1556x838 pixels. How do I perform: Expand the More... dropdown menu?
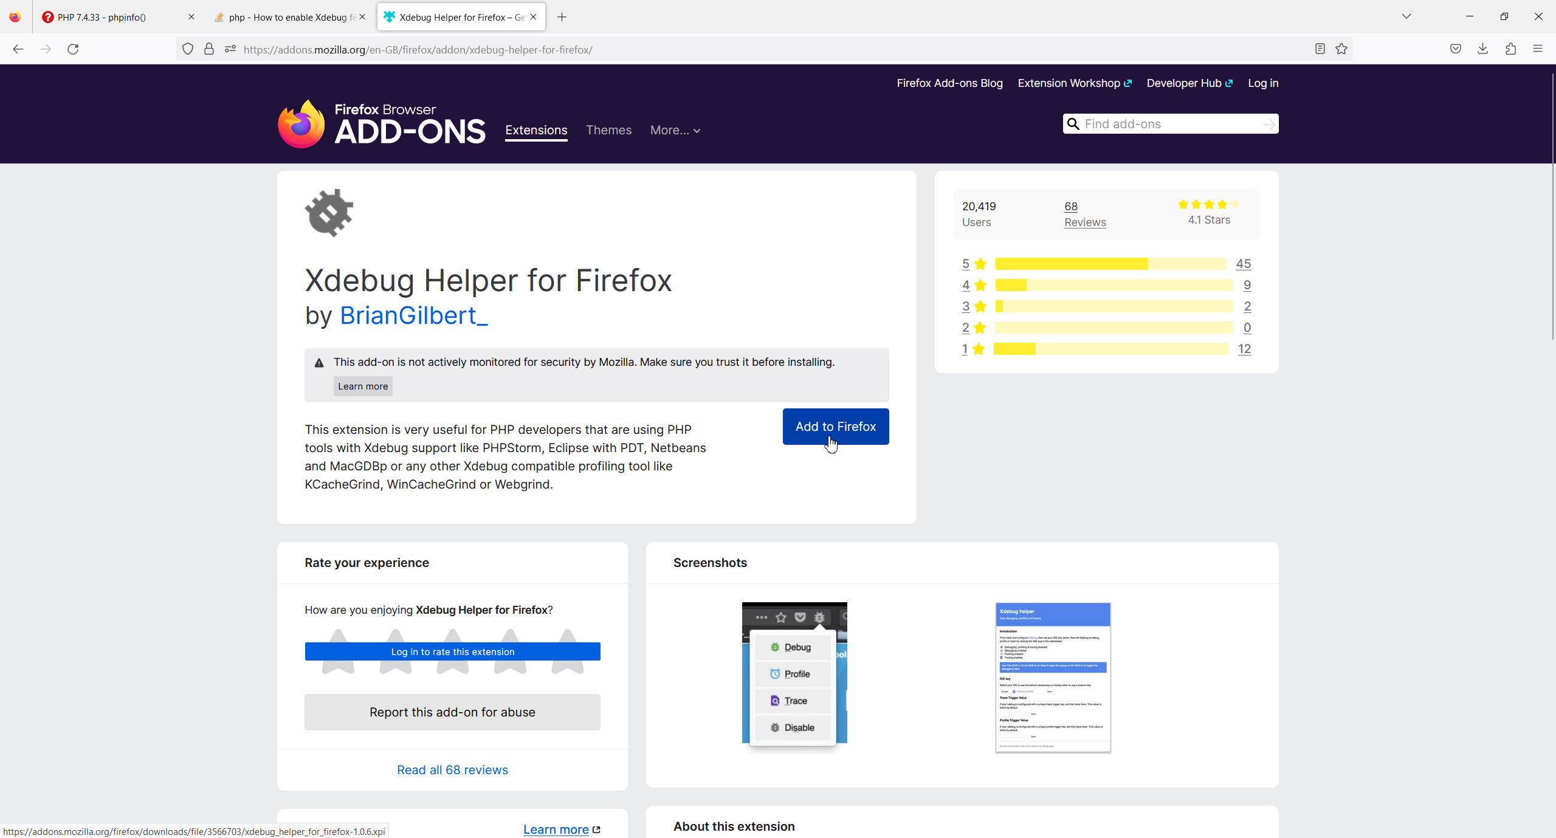coord(675,130)
